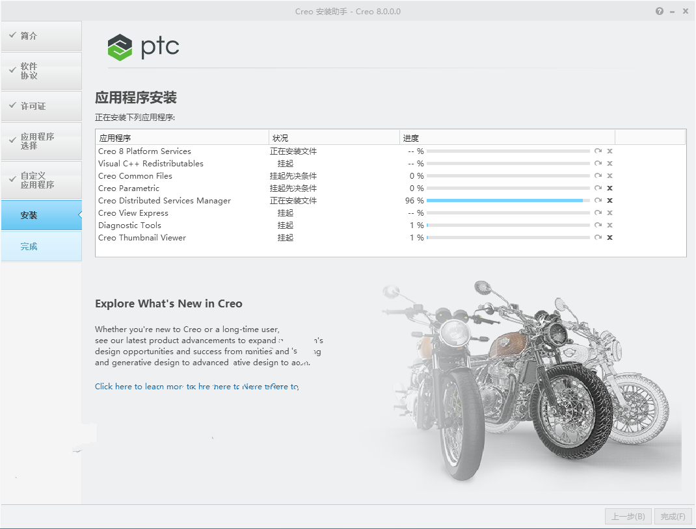
Task: Click retry icon for Creo Common Files
Action: (x=598, y=176)
